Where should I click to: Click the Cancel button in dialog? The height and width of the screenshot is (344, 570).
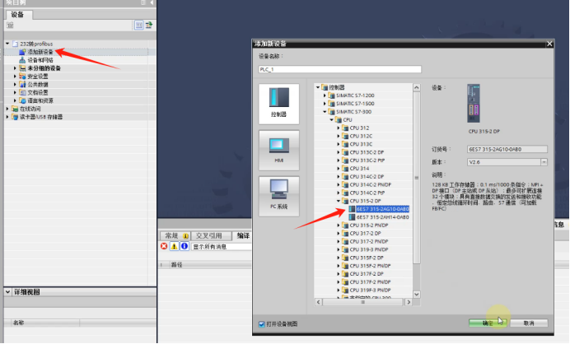529,323
